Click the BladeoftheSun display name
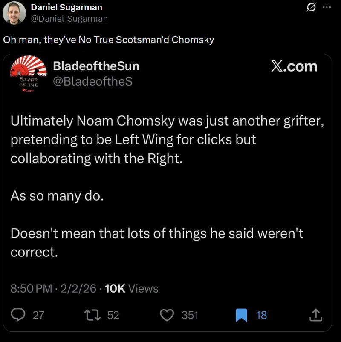341x342 pixels. [96, 66]
